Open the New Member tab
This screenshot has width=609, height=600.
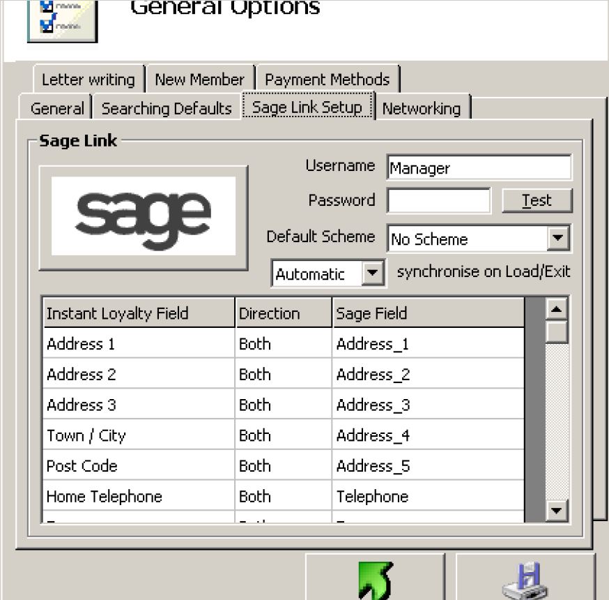(200, 80)
